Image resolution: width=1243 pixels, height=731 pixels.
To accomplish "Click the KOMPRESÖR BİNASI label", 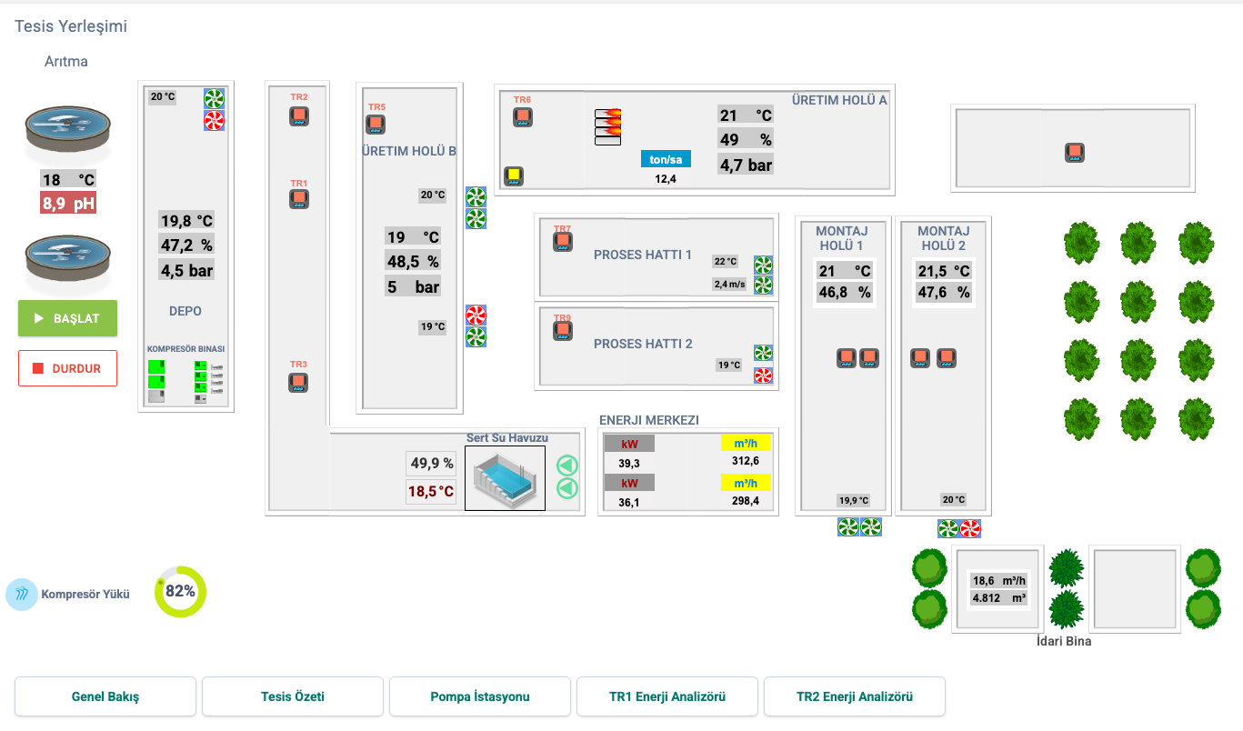I will 185,348.
